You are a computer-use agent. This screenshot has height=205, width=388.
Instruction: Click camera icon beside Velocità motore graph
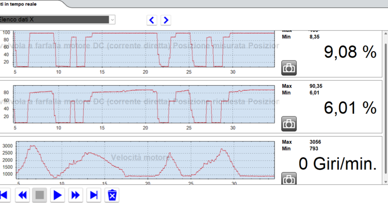point(289,179)
